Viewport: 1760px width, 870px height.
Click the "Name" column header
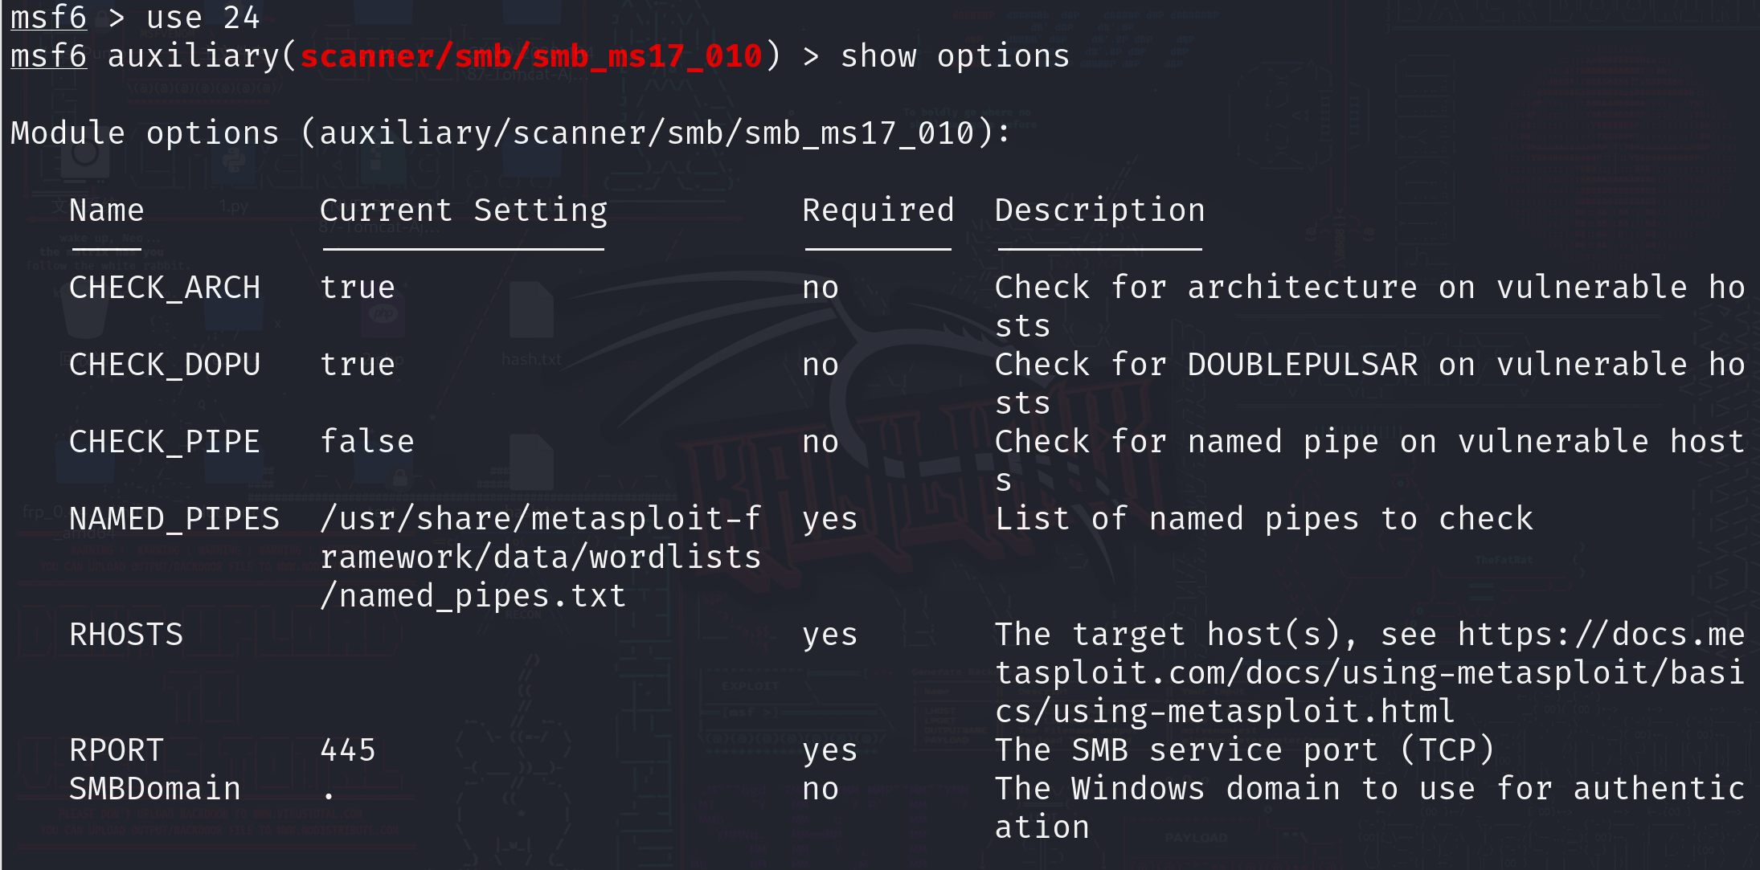pyautogui.click(x=106, y=210)
